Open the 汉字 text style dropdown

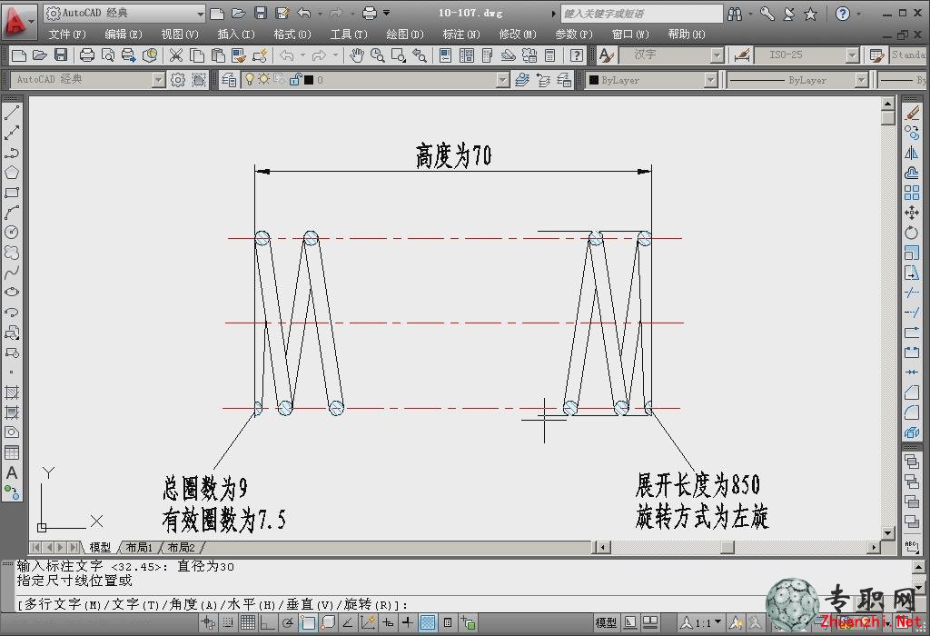click(717, 55)
